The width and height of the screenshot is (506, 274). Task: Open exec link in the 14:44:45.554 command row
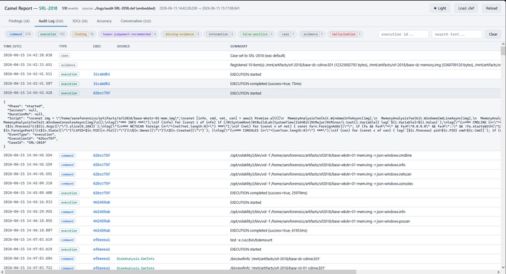[x=102, y=155]
